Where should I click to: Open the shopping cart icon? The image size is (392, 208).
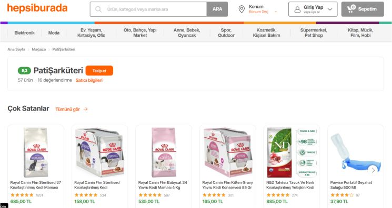click(x=351, y=8)
